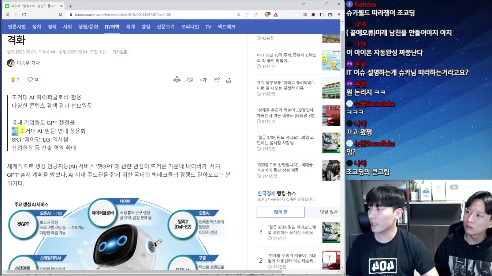The image size is (492, 276).
Task: Reload the page with the refresh icon
Action: click(x=24, y=15)
